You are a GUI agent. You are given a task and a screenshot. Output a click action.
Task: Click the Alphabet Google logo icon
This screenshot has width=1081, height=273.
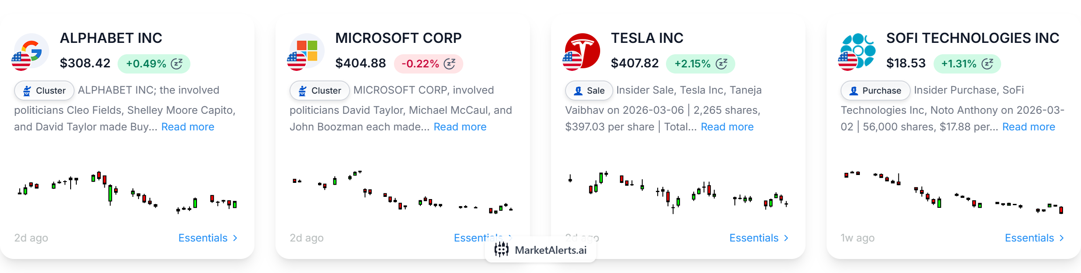(31, 51)
